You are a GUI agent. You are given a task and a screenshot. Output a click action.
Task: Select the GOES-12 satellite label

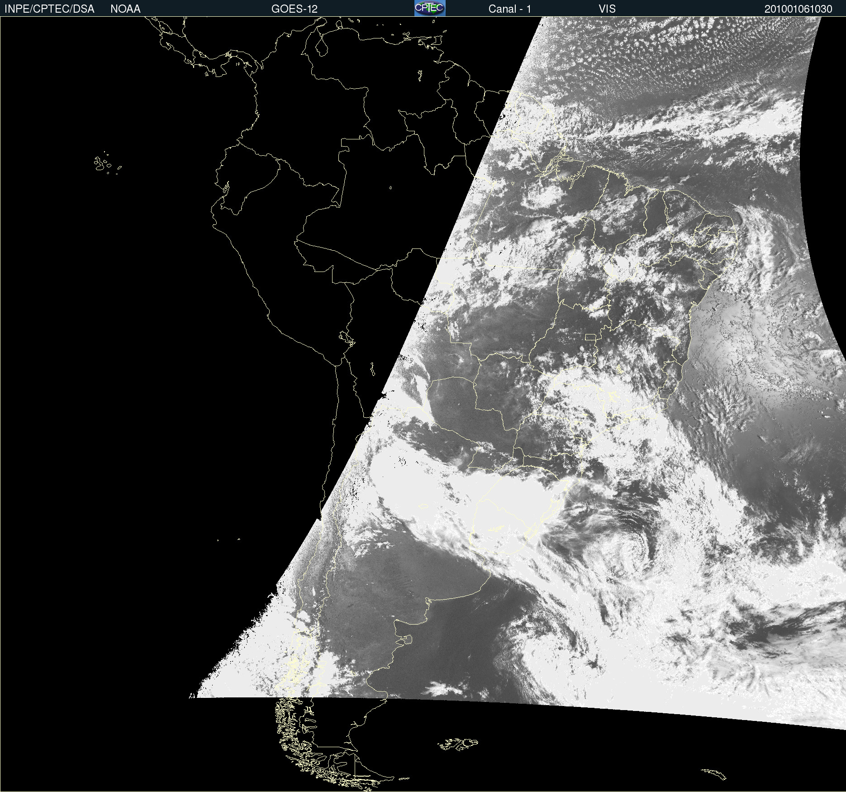pos(295,9)
